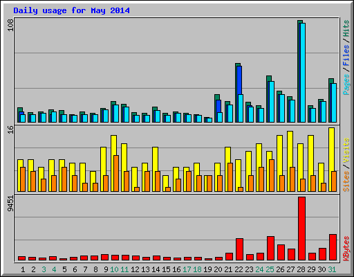Click the yellow visits bar on day 27
This screenshot has width=354, height=277.
290,149
